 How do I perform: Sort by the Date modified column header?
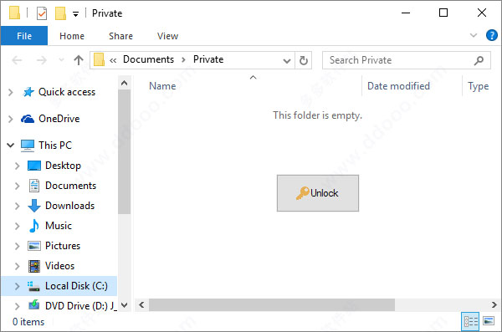398,86
